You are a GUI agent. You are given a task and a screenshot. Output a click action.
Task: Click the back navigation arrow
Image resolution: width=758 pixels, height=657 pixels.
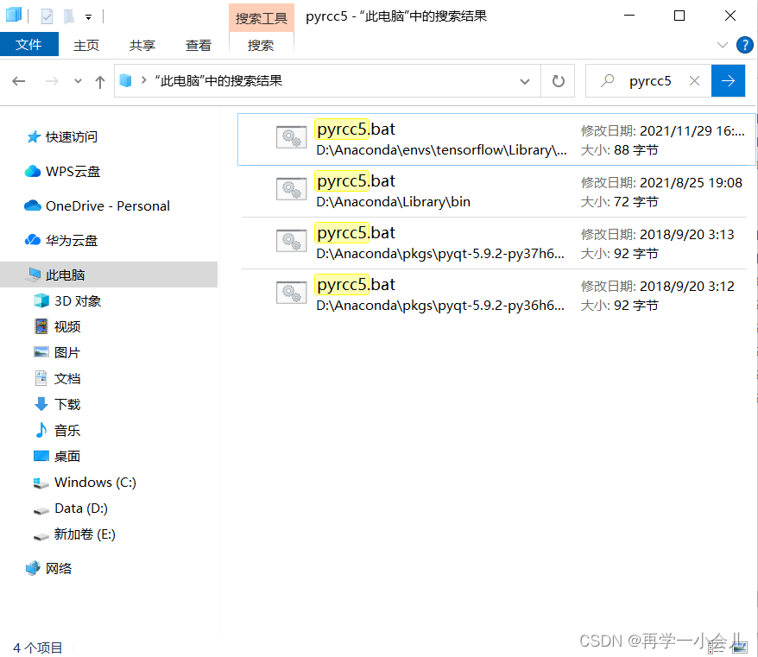coord(18,80)
